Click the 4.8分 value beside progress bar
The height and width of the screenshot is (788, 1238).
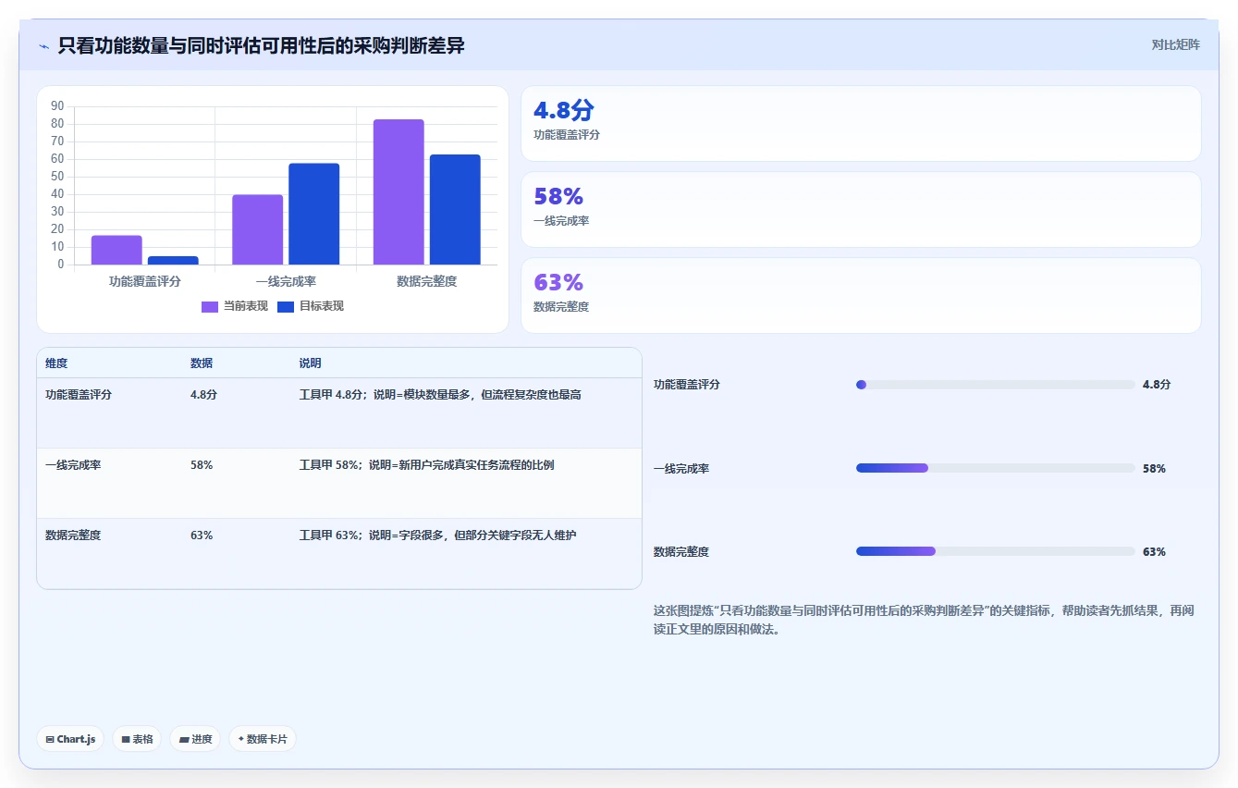pyautogui.click(x=1157, y=385)
